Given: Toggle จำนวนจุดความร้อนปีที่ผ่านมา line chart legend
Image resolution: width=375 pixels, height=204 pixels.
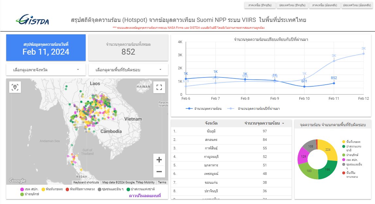Looking at the screenshot, I should (258, 108).
